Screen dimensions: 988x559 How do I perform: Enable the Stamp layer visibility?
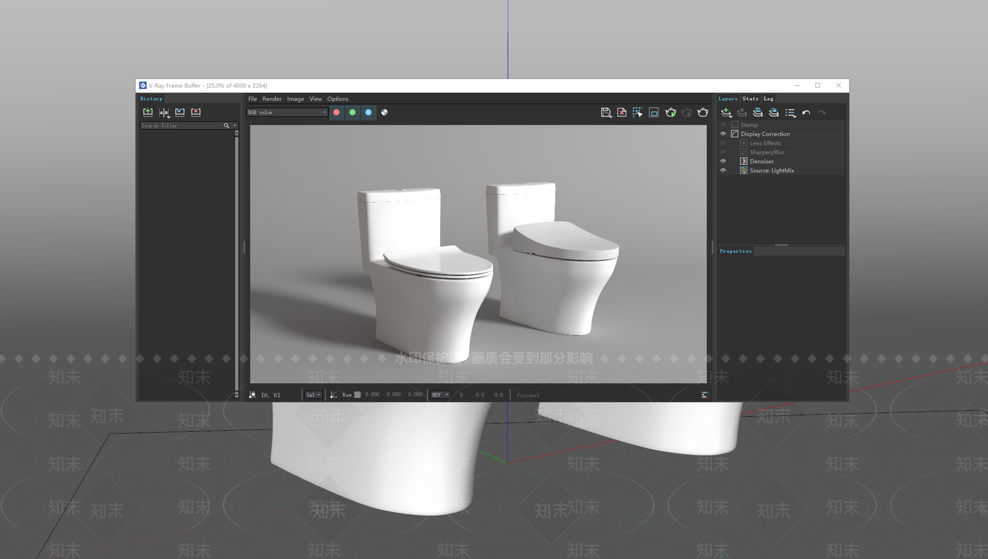[723, 125]
